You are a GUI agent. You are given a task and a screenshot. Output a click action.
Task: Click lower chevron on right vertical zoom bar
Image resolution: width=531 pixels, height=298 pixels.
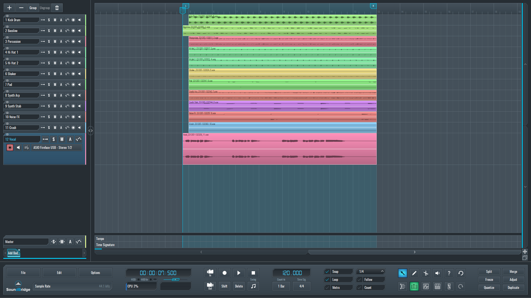pos(525,187)
